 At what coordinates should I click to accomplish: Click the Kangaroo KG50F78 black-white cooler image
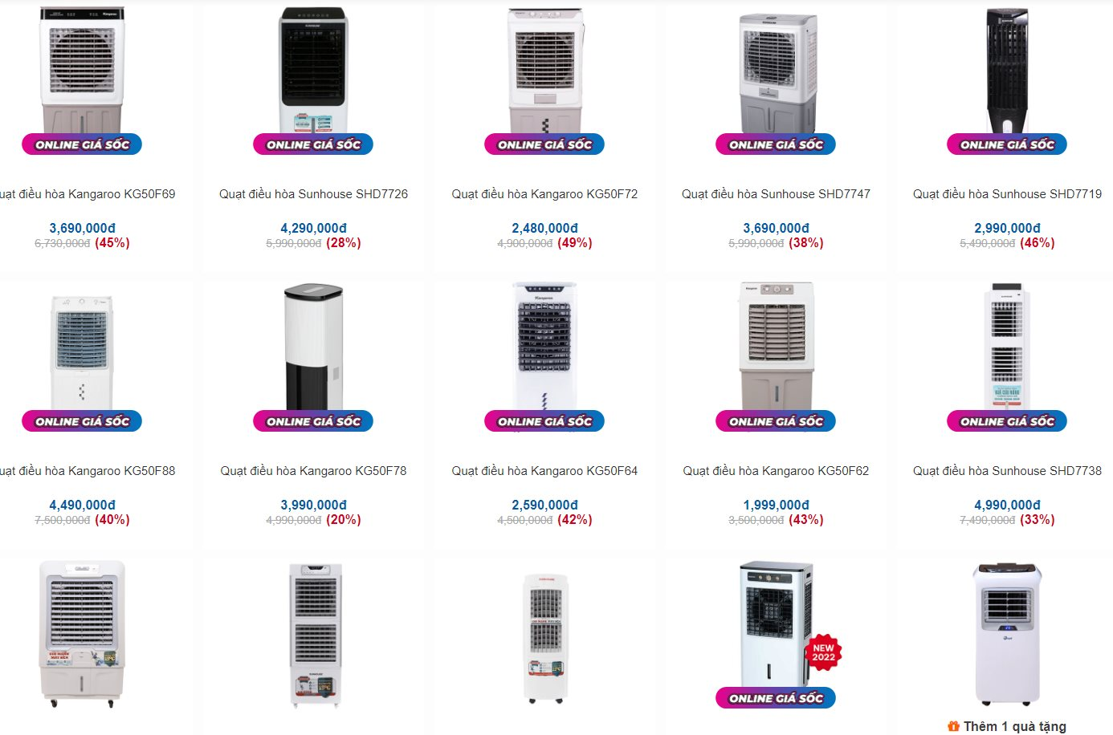point(313,347)
